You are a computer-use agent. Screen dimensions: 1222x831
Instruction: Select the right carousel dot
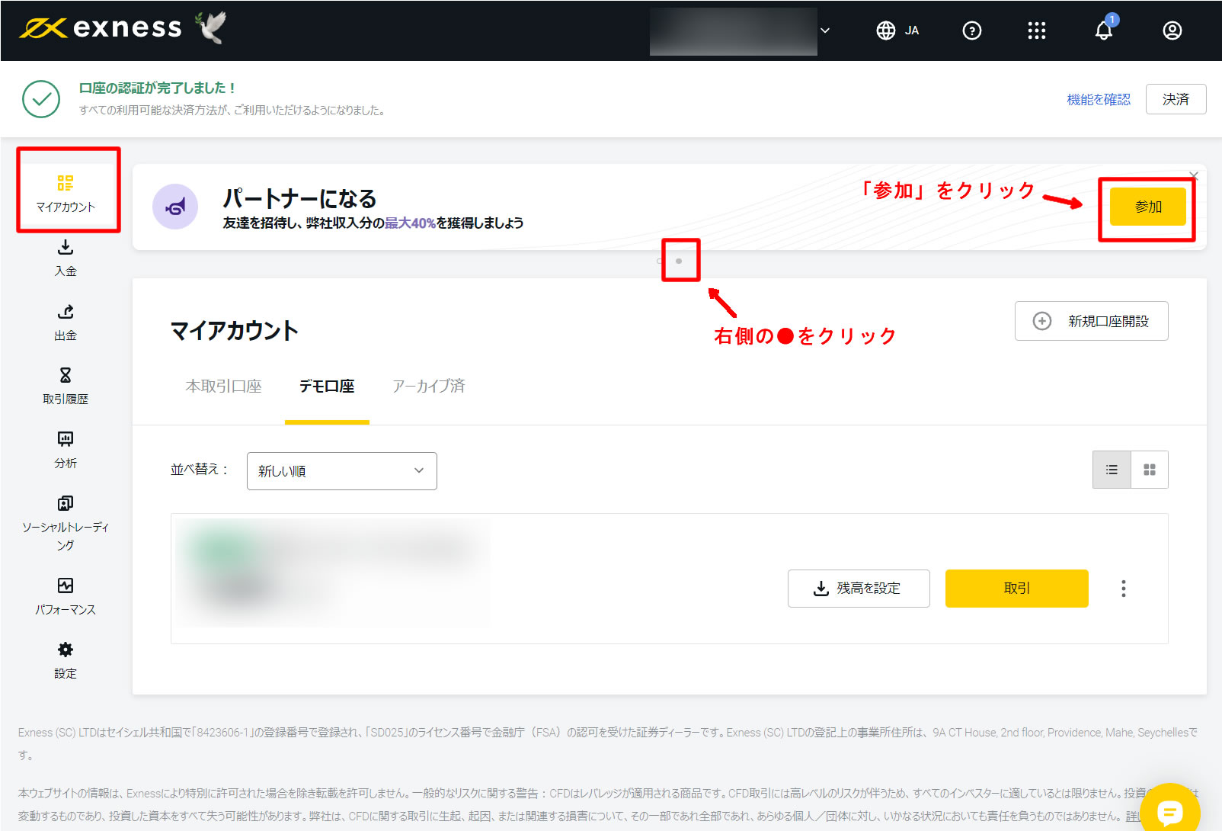pos(679,261)
